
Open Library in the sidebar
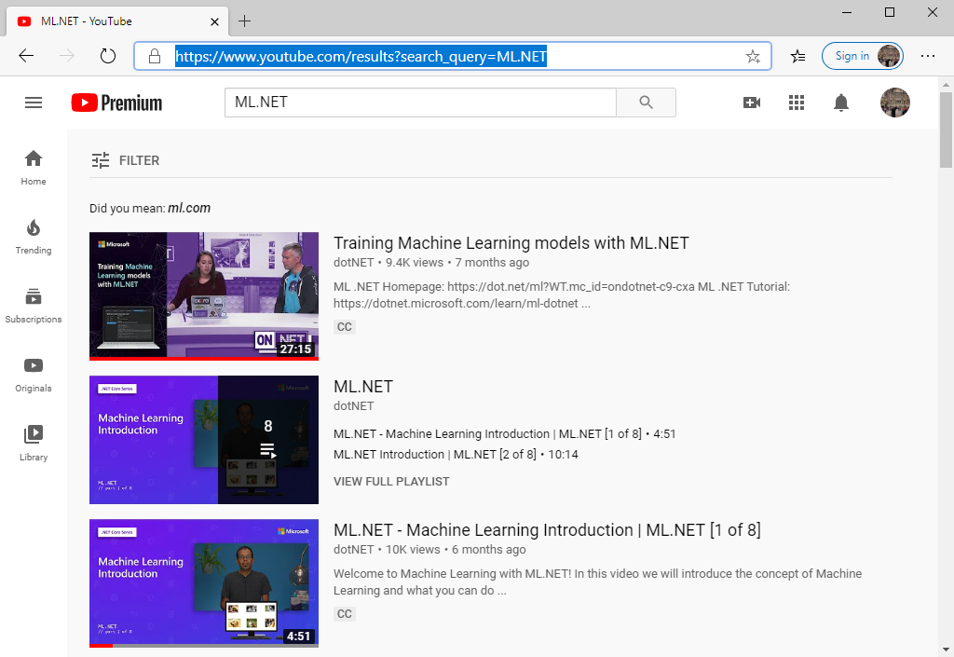(x=34, y=445)
